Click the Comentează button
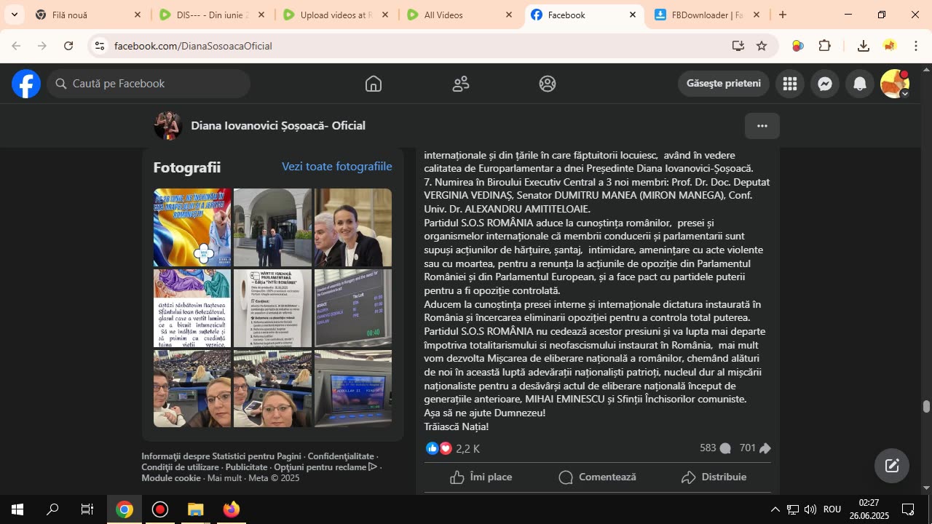 click(x=597, y=477)
